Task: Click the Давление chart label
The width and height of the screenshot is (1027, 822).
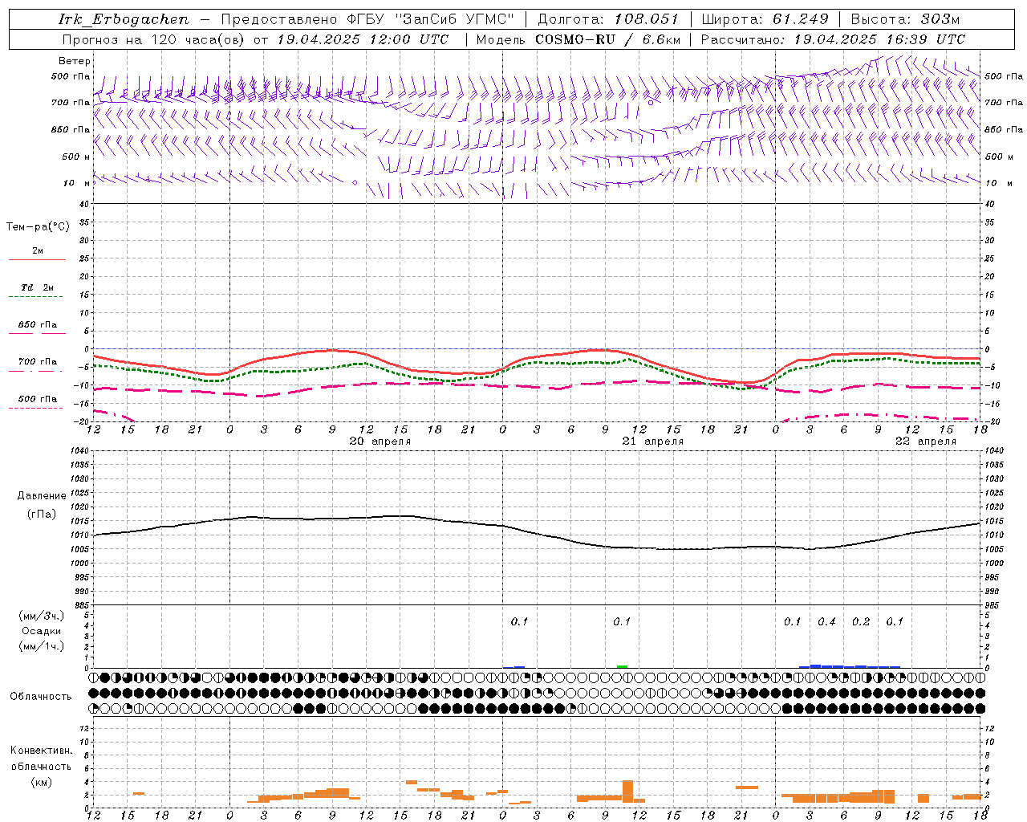Action: pyautogui.click(x=42, y=496)
